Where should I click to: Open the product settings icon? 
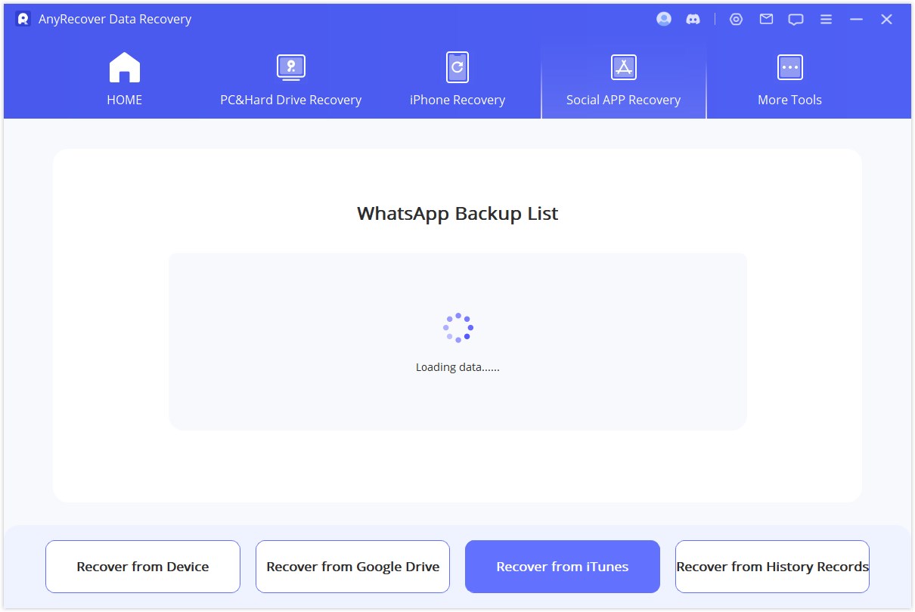pos(737,19)
